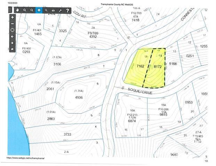This screenshot has width=216, height=166.
Task: Click the Print map icon
Action: coord(53,10)
